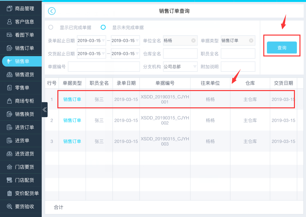306x217 pixels.
Task: Click the 单据类型 column header
Action: (x=72, y=83)
